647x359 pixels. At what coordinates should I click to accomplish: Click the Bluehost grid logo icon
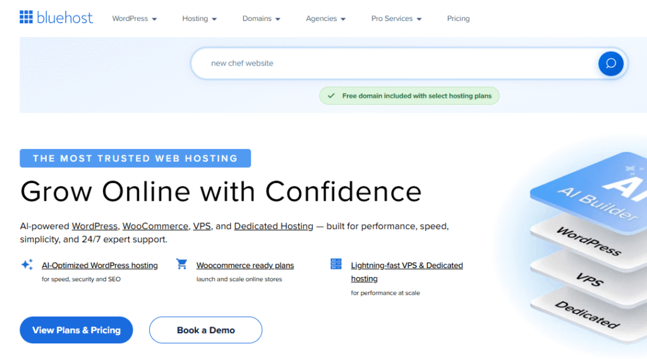point(26,17)
